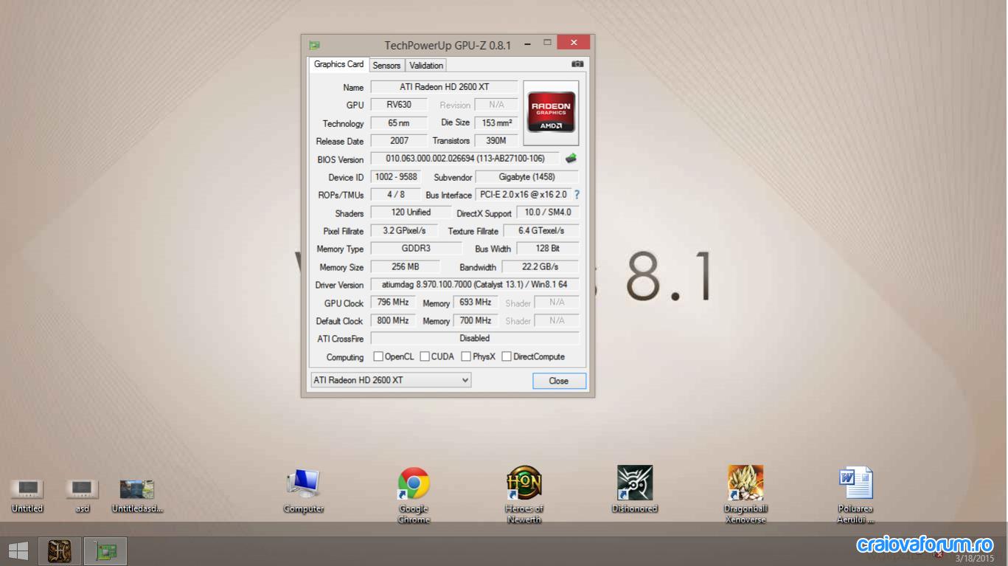Click the GPU Clock row Memory value 693 MHz

click(476, 303)
